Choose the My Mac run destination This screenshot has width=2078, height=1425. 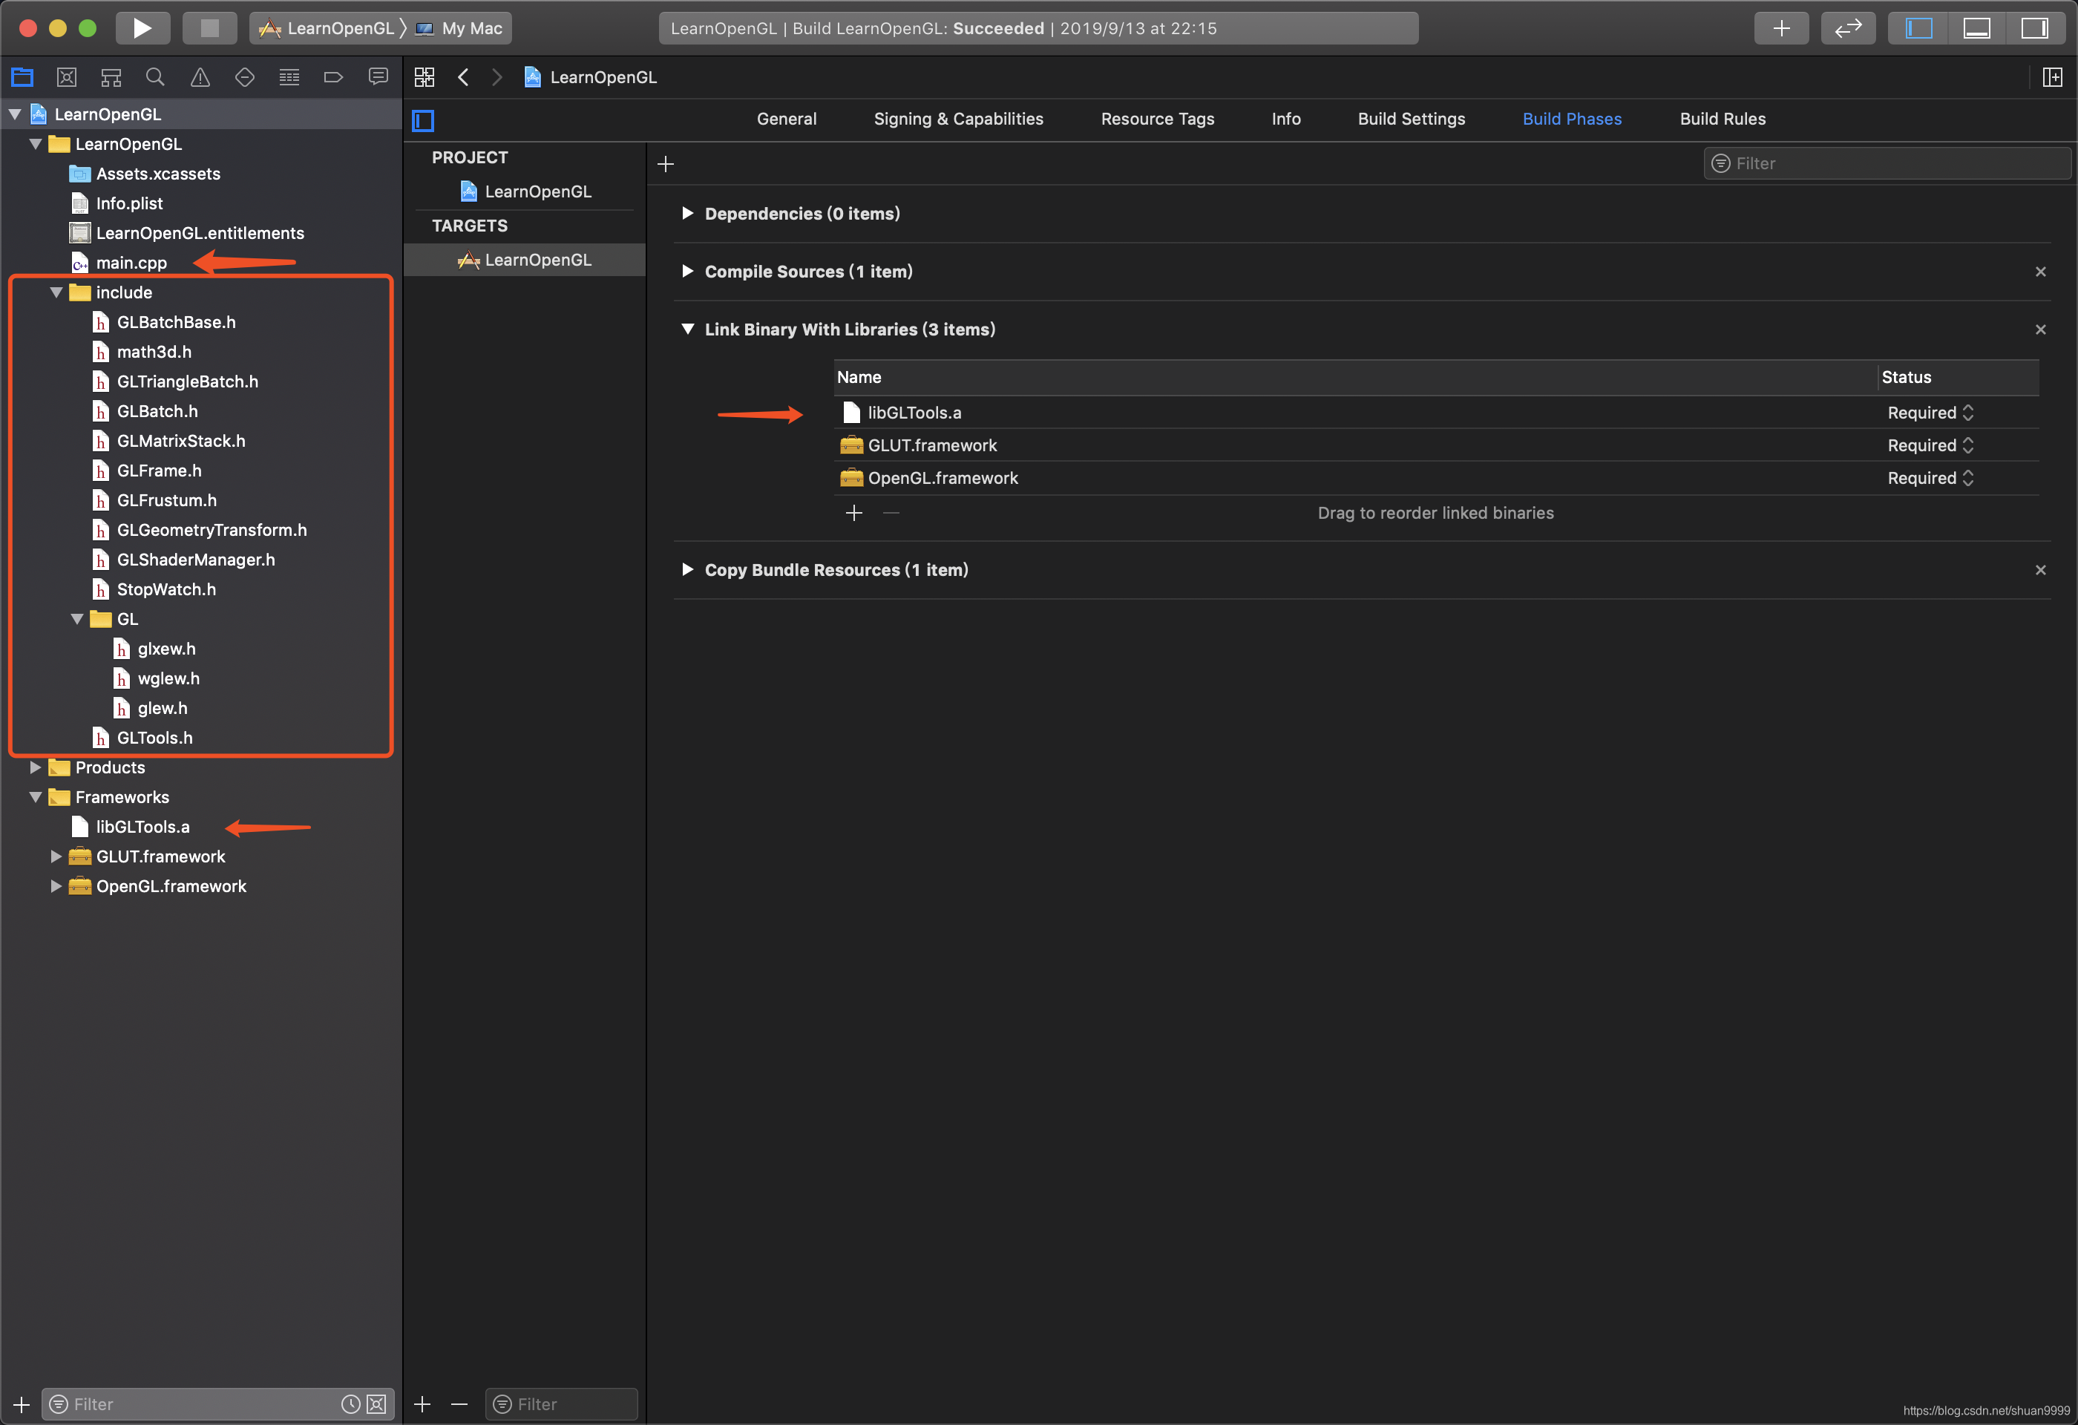(459, 29)
